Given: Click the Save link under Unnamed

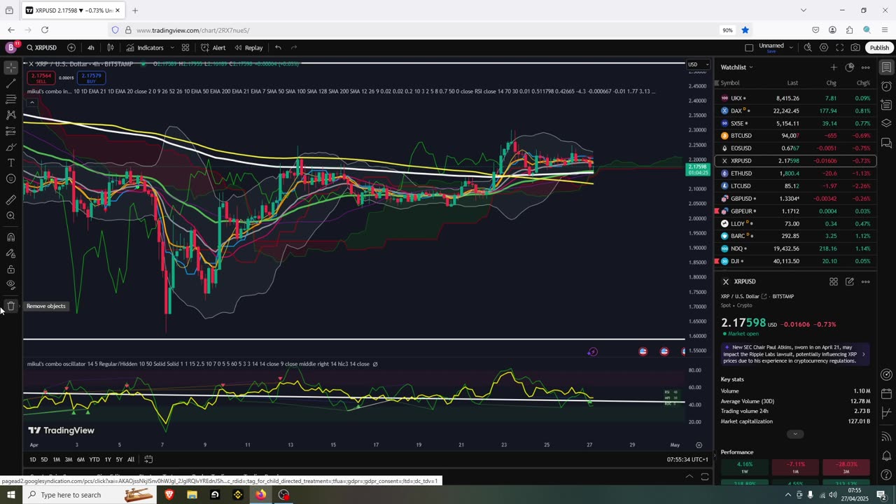Looking at the screenshot, I should pyautogui.click(x=771, y=52).
